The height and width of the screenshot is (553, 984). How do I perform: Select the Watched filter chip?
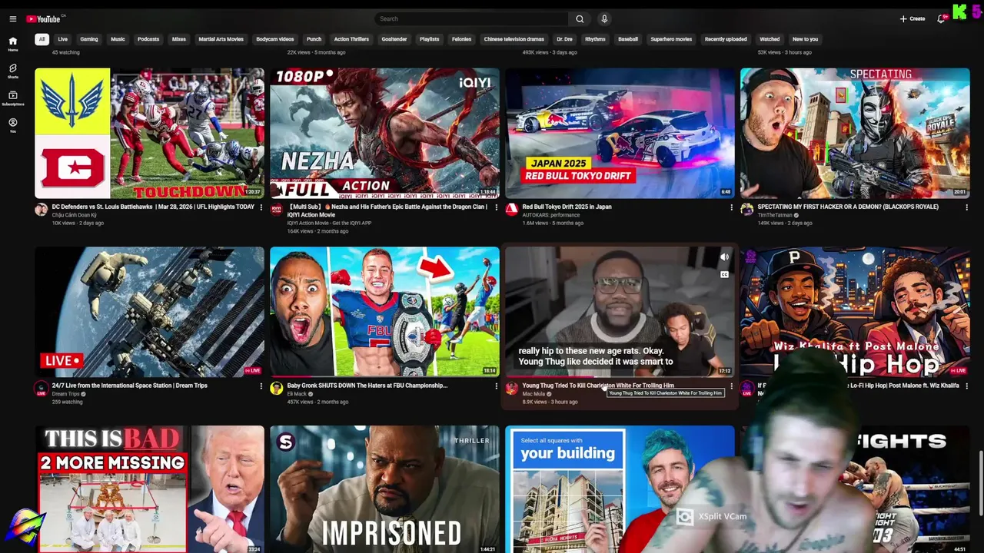tap(770, 39)
